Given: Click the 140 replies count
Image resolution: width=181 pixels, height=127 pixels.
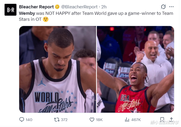Looking at the screenshot, I should tap(29, 120).
